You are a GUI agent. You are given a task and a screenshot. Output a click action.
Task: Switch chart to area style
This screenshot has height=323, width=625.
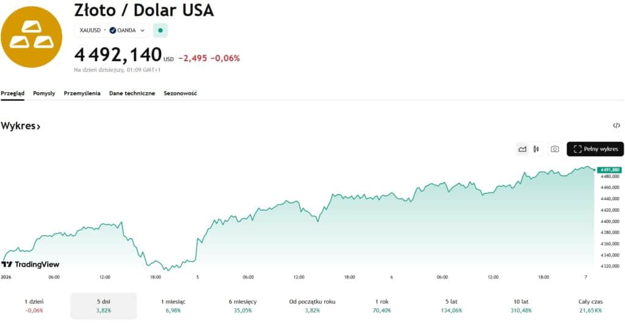coord(522,149)
